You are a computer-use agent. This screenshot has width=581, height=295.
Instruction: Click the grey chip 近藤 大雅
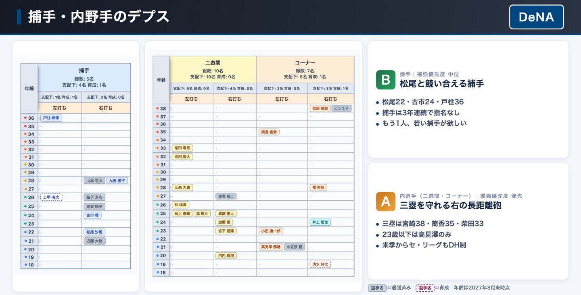click(94, 241)
